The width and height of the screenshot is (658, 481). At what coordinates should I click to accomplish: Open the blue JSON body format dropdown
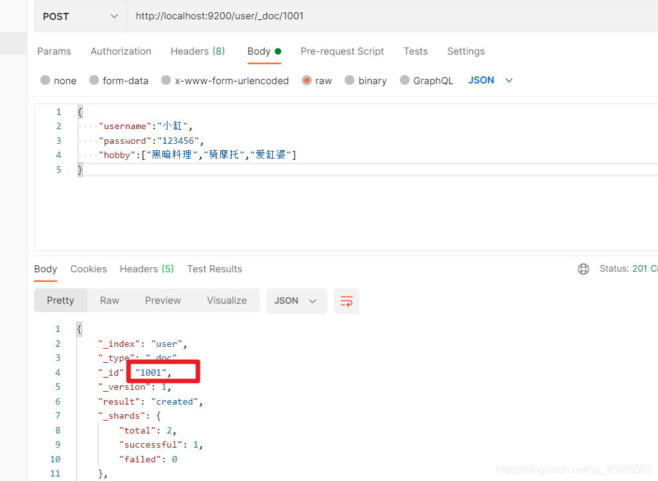490,80
